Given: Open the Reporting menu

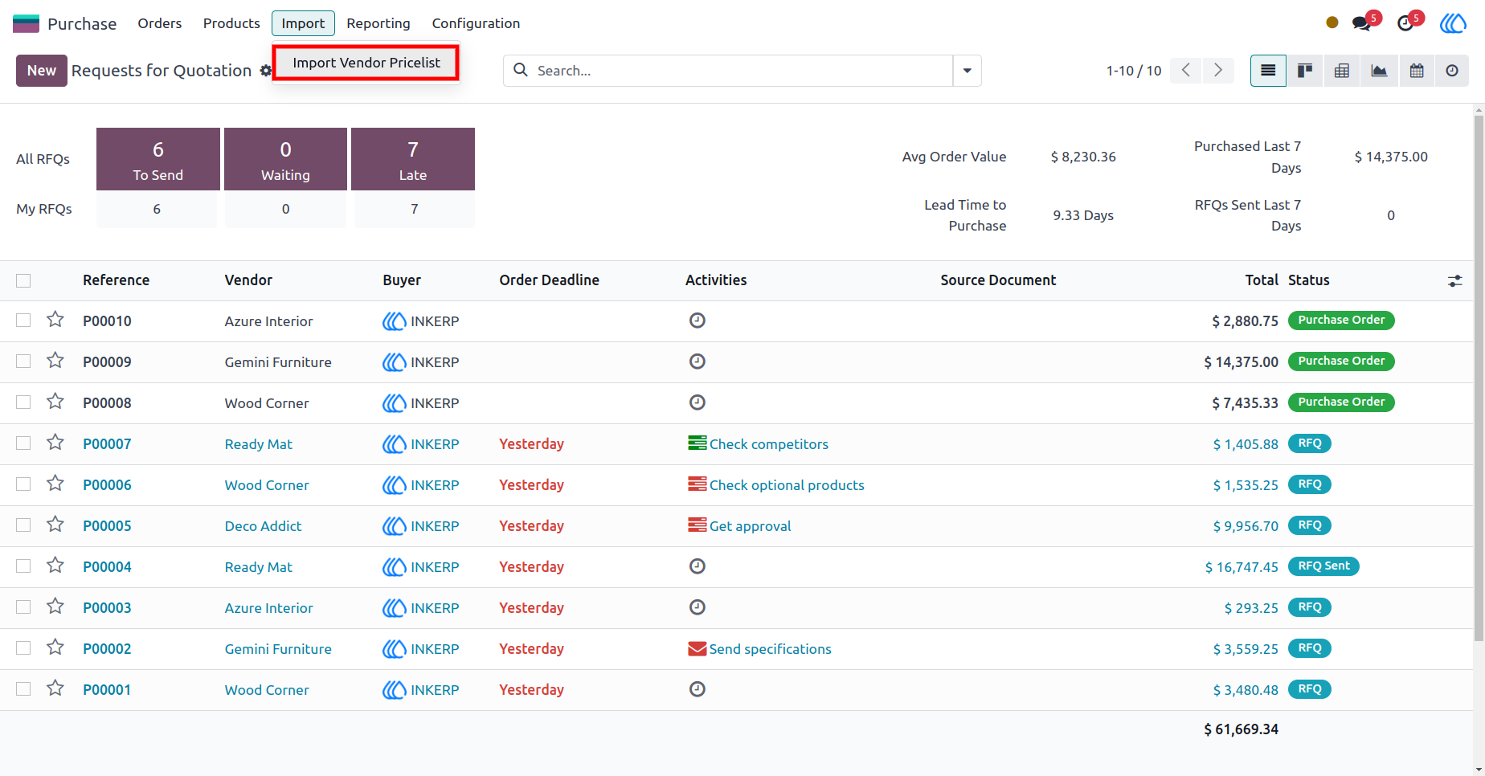Looking at the screenshot, I should tap(378, 23).
